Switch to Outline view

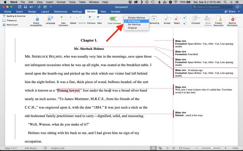click(x=167, y=148)
